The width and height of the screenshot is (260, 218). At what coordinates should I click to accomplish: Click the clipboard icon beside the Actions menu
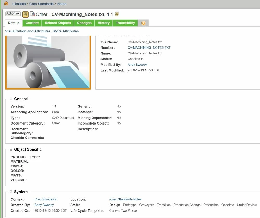25,15
